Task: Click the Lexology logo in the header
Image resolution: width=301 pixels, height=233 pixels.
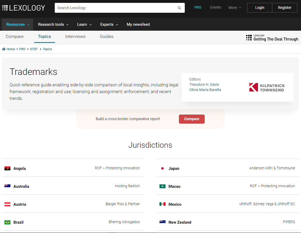Action: click(24, 8)
